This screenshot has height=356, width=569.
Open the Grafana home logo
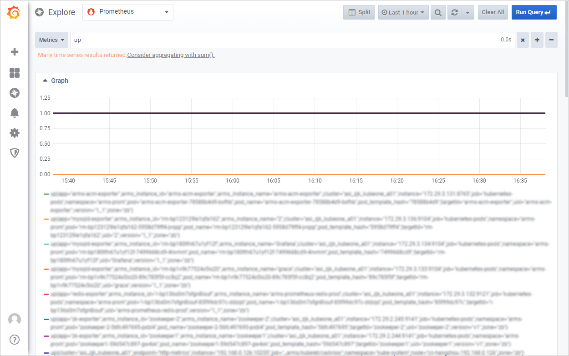tap(14, 13)
